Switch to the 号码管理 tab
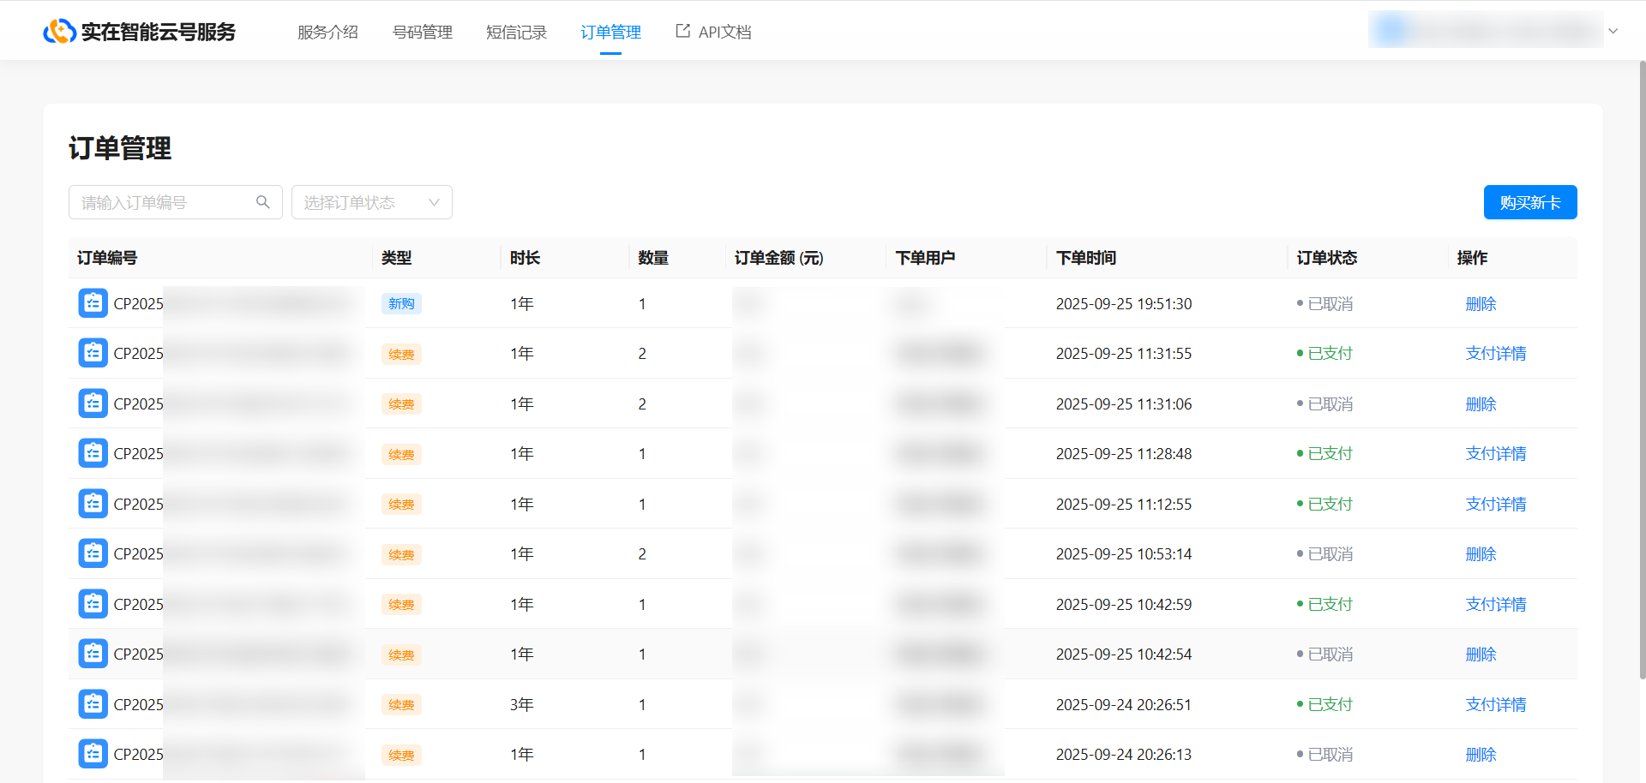 [422, 33]
